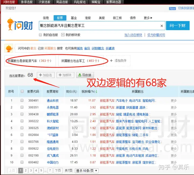The height and width of the screenshot is (175, 194).
Task: Select condition 所属概念包含军工
Action: click(x=81, y=61)
